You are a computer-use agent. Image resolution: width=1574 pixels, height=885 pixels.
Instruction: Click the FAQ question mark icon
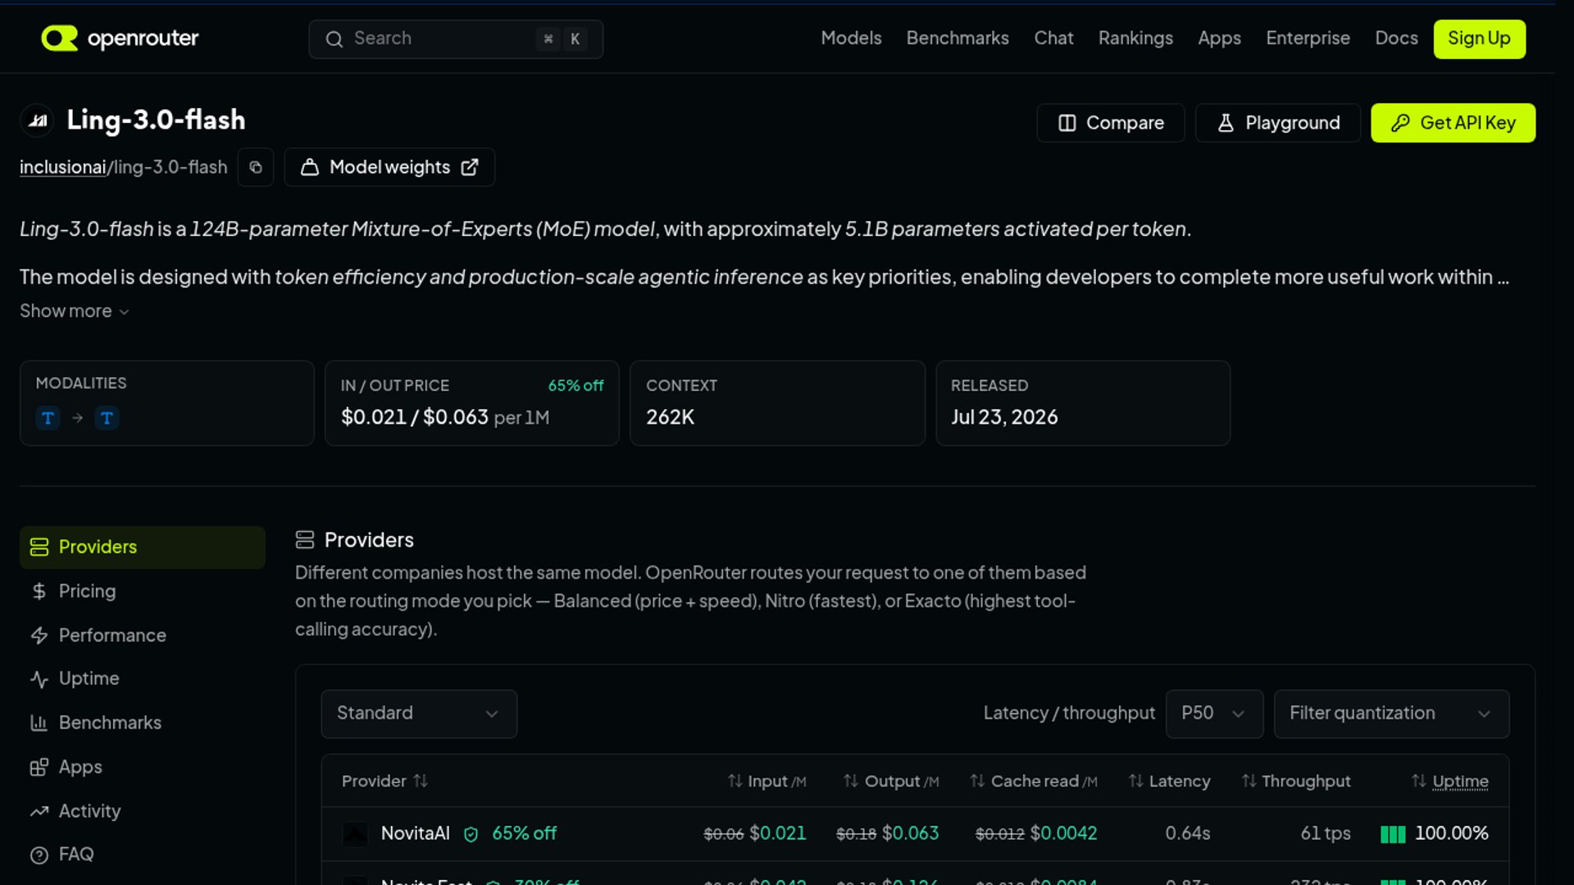[39, 855]
